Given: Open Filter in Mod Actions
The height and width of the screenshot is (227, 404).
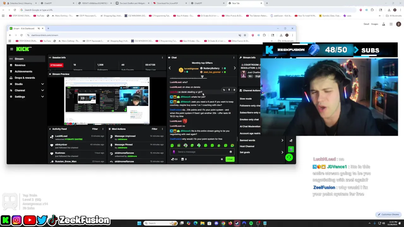Looking at the screenshot, I should point(155,129).
